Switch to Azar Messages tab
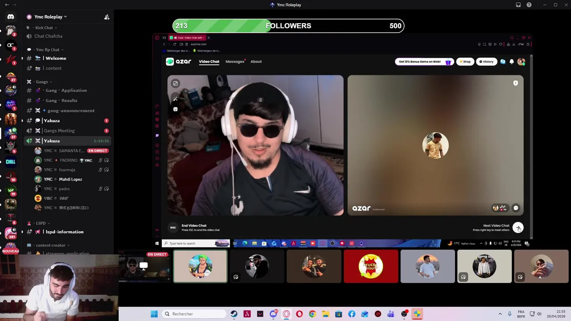Screen dimensions: 571x321 235,62
